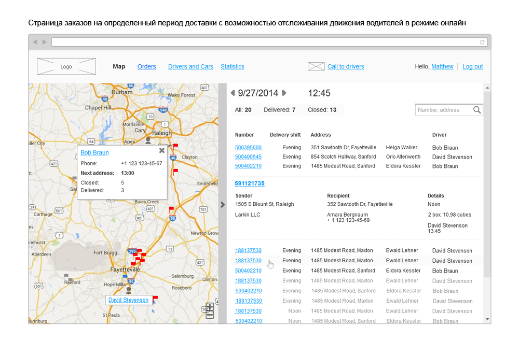Open order number 500395000
519x340 pixels.
248,148
